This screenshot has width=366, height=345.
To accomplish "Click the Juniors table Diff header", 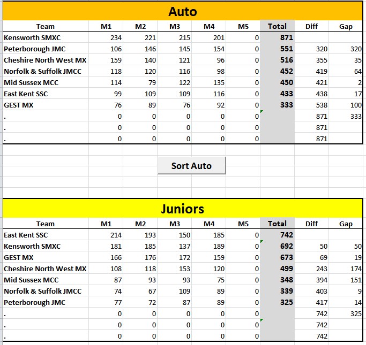I will [x=311, y=224].
